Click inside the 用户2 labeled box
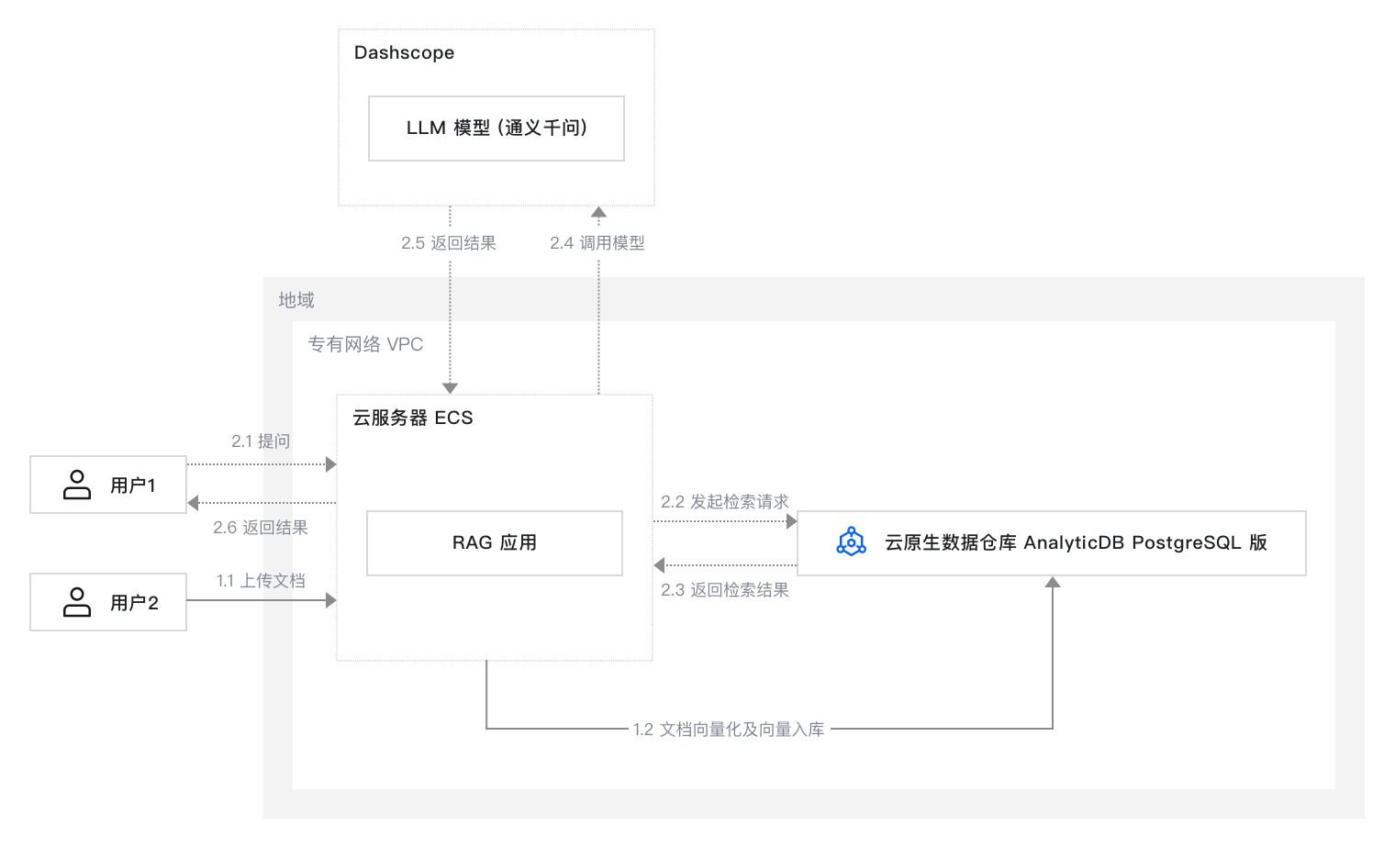This screenshot has height=848, width=1395. point(107,601)
